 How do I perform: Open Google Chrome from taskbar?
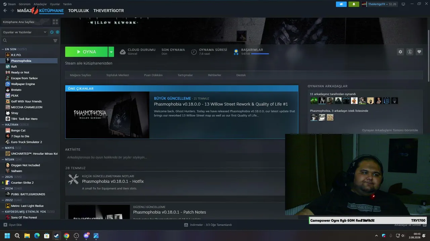[x=67, y=236]
